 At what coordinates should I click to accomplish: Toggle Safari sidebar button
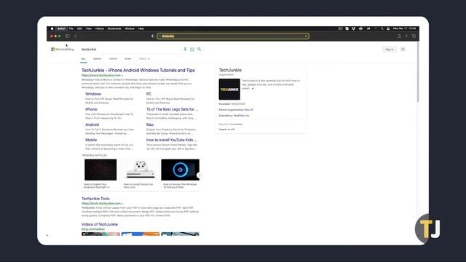tap(68, 36)
